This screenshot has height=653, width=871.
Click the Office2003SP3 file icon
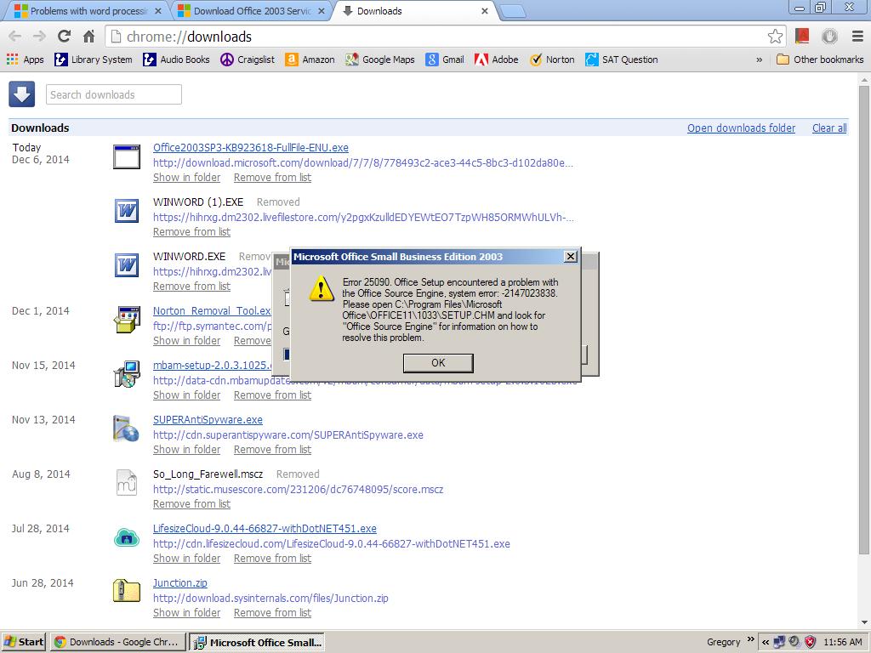pos(127,157)
